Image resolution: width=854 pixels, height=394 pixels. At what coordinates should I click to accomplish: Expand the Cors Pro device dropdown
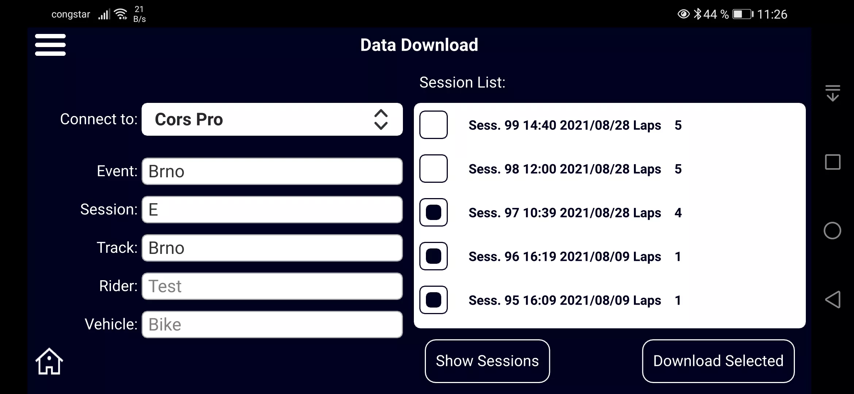pyautogui.click(x=272, y=119)
